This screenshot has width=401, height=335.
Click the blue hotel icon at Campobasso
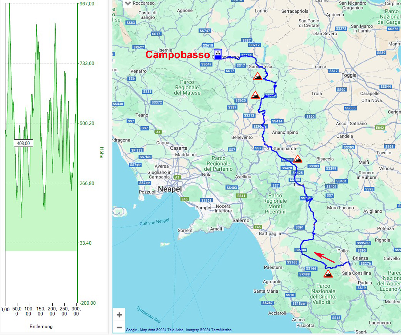[218, 54]
